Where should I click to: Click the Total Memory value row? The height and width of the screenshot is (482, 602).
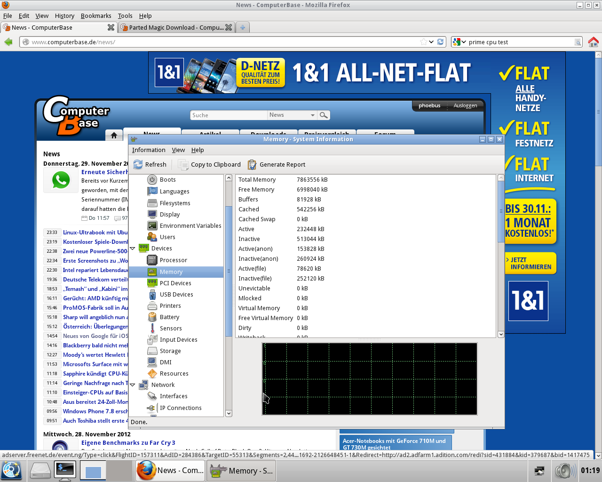point(365,179)
